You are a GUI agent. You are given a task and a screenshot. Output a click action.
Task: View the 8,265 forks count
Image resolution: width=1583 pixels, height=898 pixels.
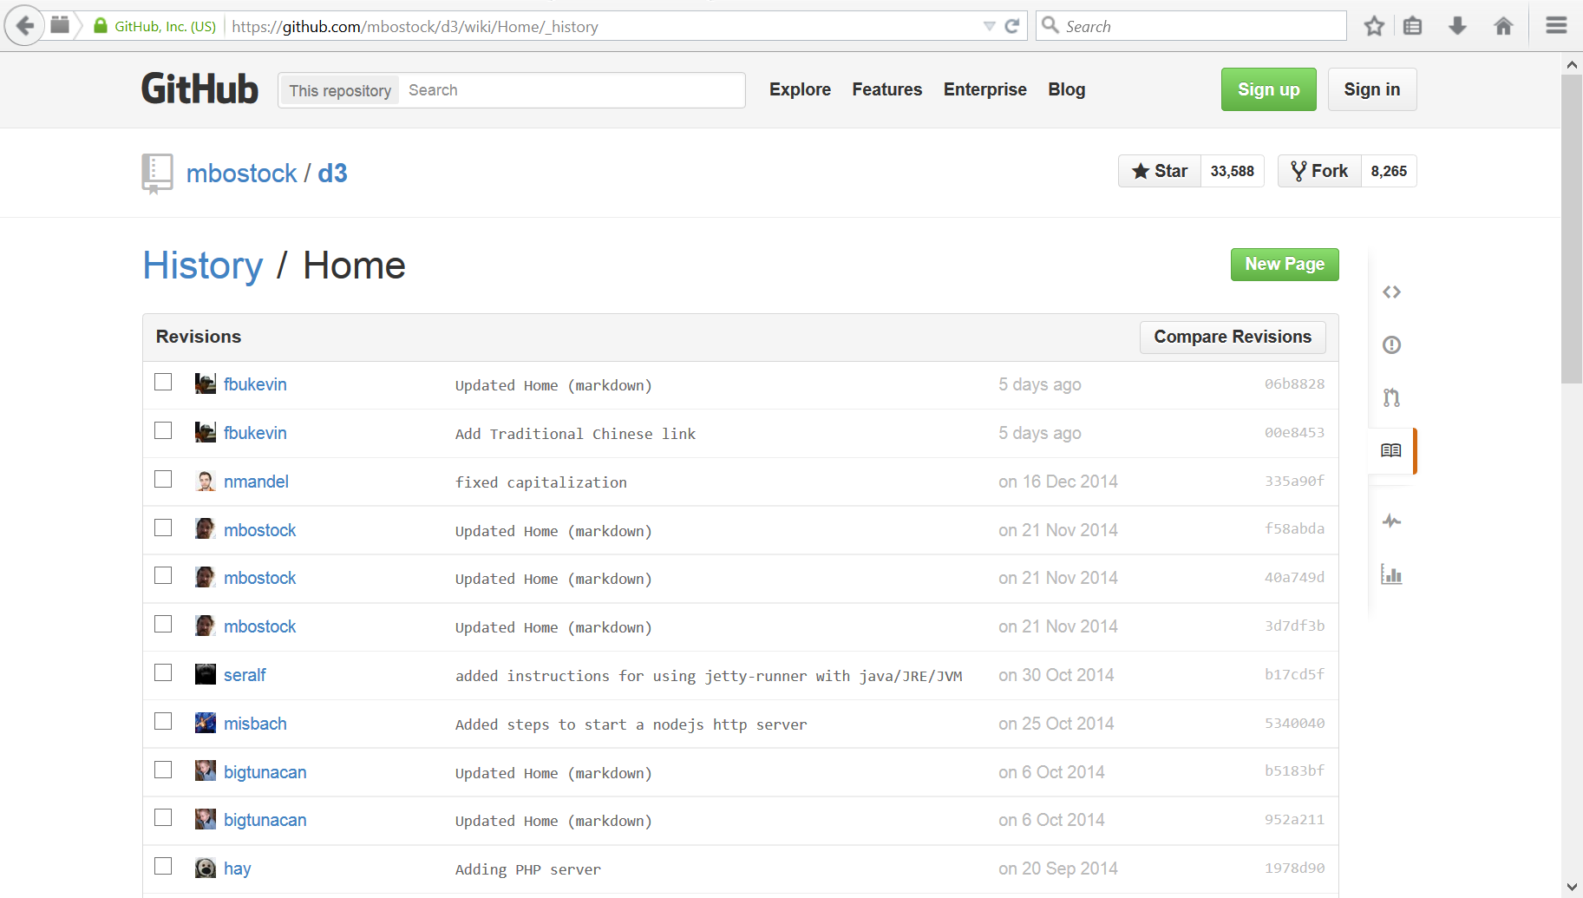pos(1389,171)
